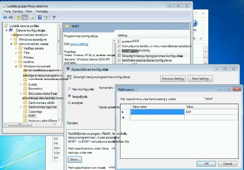The height and width of the screenshot is (170, 244).
Task: Expand the BitLocker disks tree node
Action: coord(21,93)
